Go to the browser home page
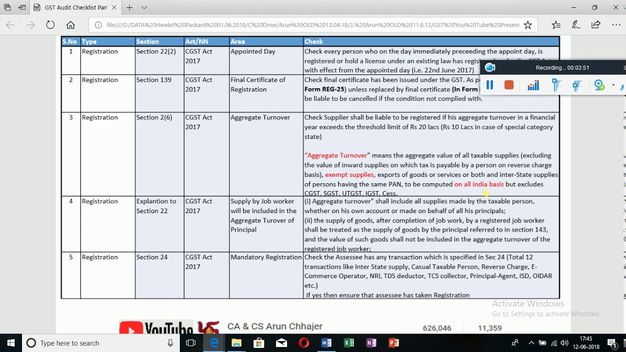The image size is (626, 352). (x=70, y=25)
